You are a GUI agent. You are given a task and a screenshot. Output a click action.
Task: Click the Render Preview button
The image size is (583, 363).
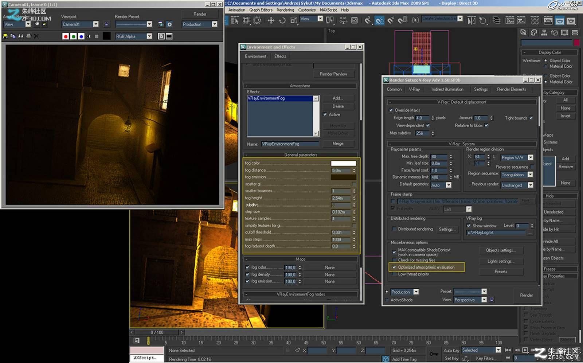click(333, 74)
